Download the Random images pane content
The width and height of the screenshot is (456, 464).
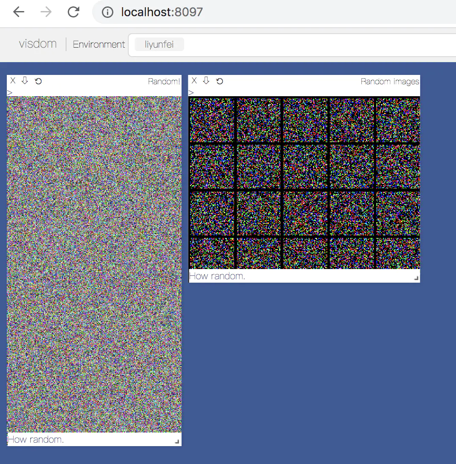(x=206, y=80)
